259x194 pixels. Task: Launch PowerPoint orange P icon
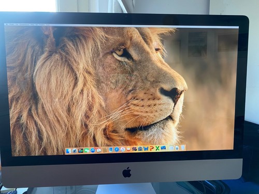click(x=152, y=148)
